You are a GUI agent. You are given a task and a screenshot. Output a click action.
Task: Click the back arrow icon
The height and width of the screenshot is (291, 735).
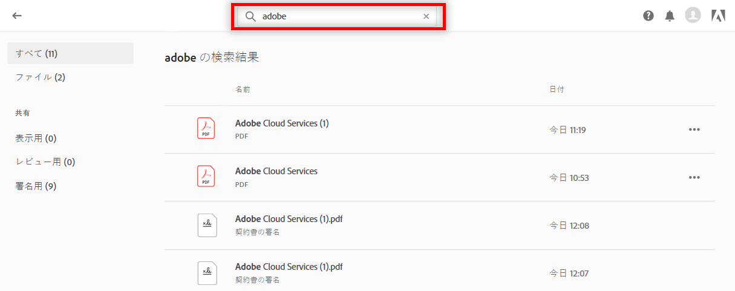17,16
